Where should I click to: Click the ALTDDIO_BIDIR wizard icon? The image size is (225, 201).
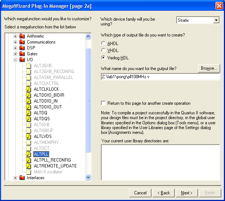click(x=29, y=95)
